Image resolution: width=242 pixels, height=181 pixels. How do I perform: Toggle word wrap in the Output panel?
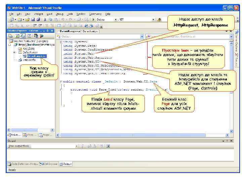(108, 146)
